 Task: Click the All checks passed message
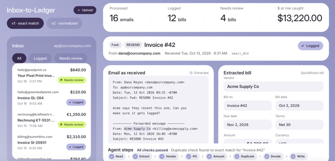point(153,150)
